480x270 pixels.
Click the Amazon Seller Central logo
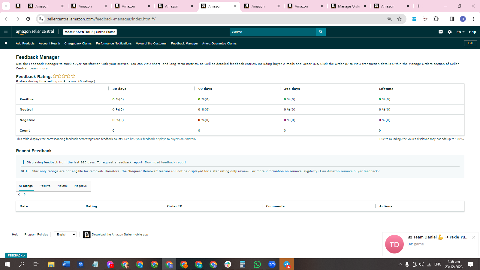(x=35, y=32)
